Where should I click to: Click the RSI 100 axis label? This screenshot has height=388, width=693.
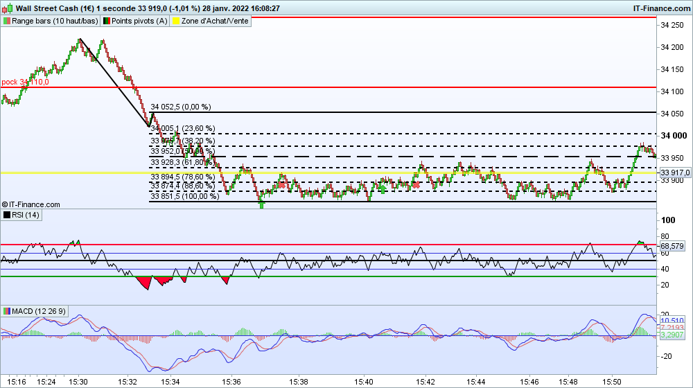tap(668, 220)
